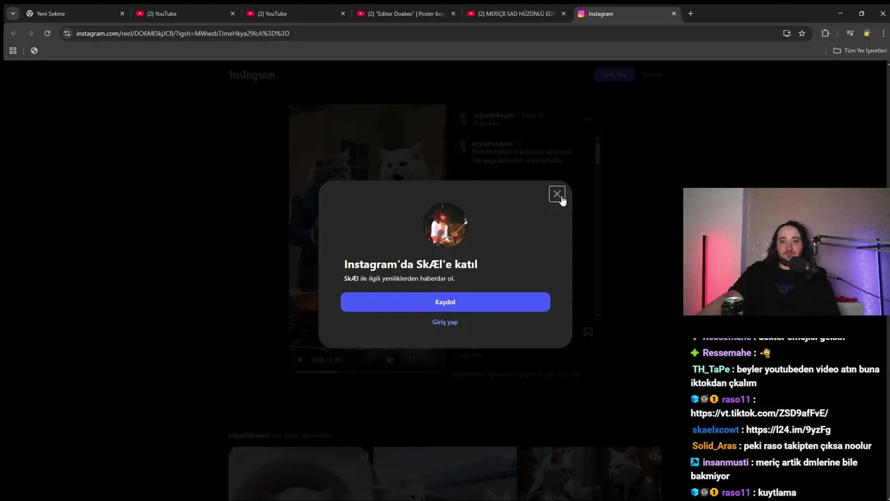
Task: Click the Instagram logo
Action: click(252, 75)
